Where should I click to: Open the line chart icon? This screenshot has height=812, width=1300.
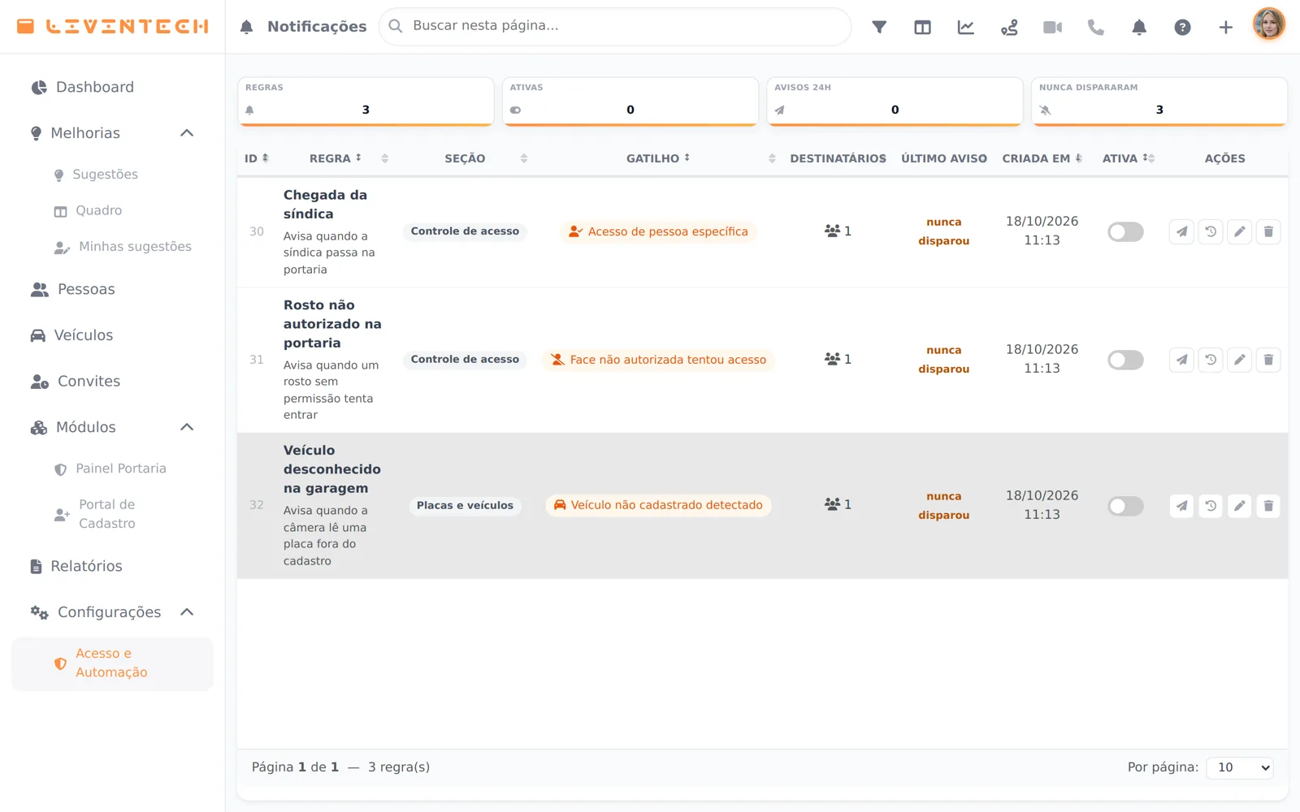click(x=966, y=27)
